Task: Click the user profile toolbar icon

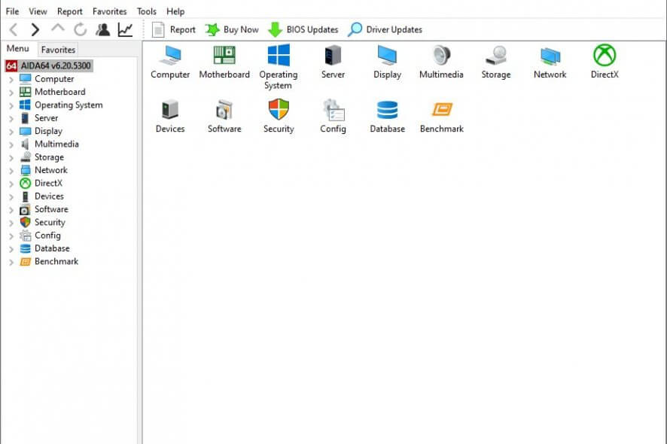Action: point(102,29)
